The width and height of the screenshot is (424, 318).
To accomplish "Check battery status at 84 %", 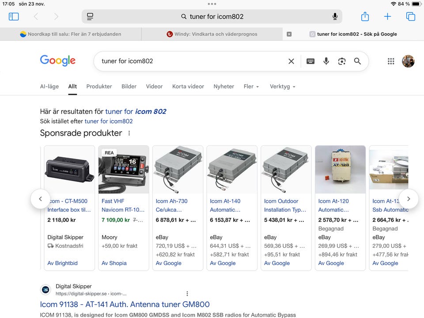I will point(410,4).
